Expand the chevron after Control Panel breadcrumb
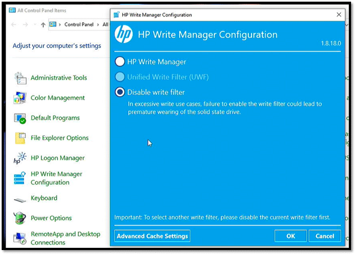Viewport: 356px width, 255px height. [x=98, y=24]
